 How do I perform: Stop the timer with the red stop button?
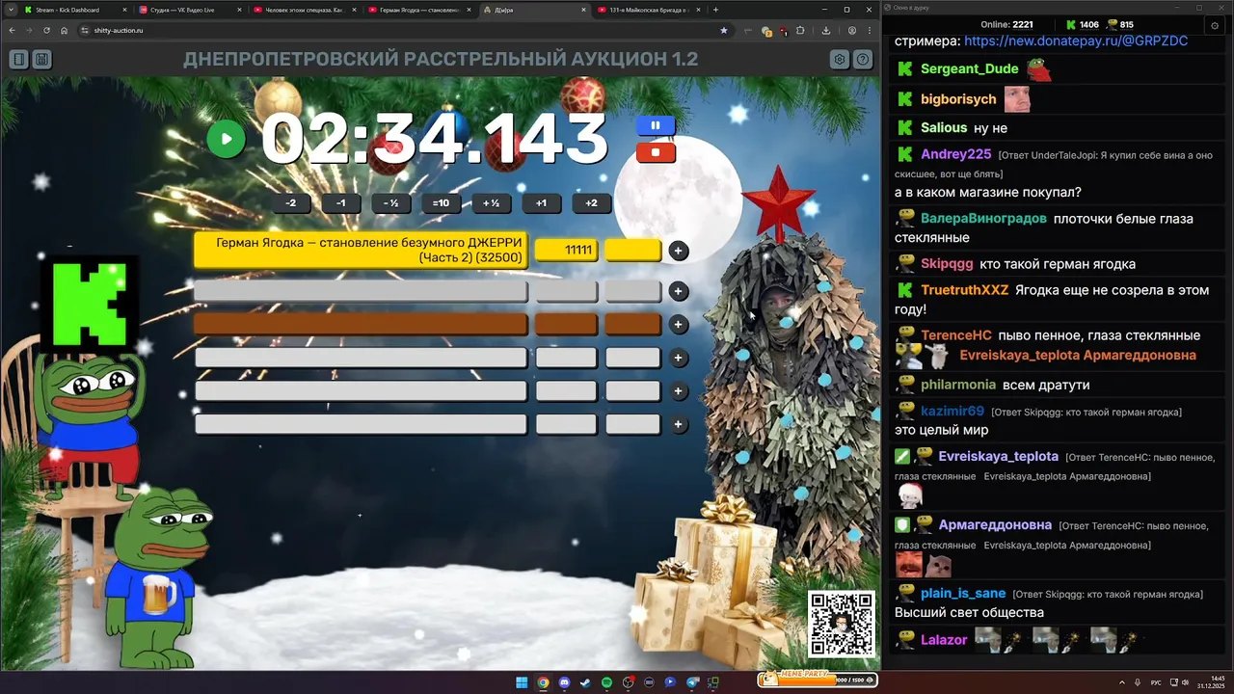(x=656, y=152)
